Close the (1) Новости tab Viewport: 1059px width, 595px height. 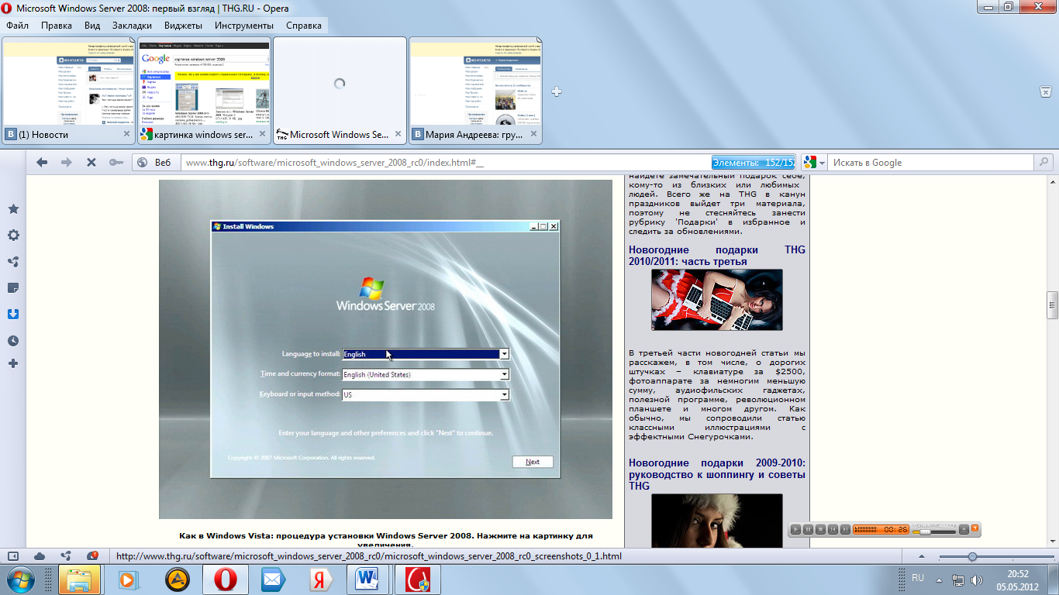pyautogui.click(x=127, y=134)
